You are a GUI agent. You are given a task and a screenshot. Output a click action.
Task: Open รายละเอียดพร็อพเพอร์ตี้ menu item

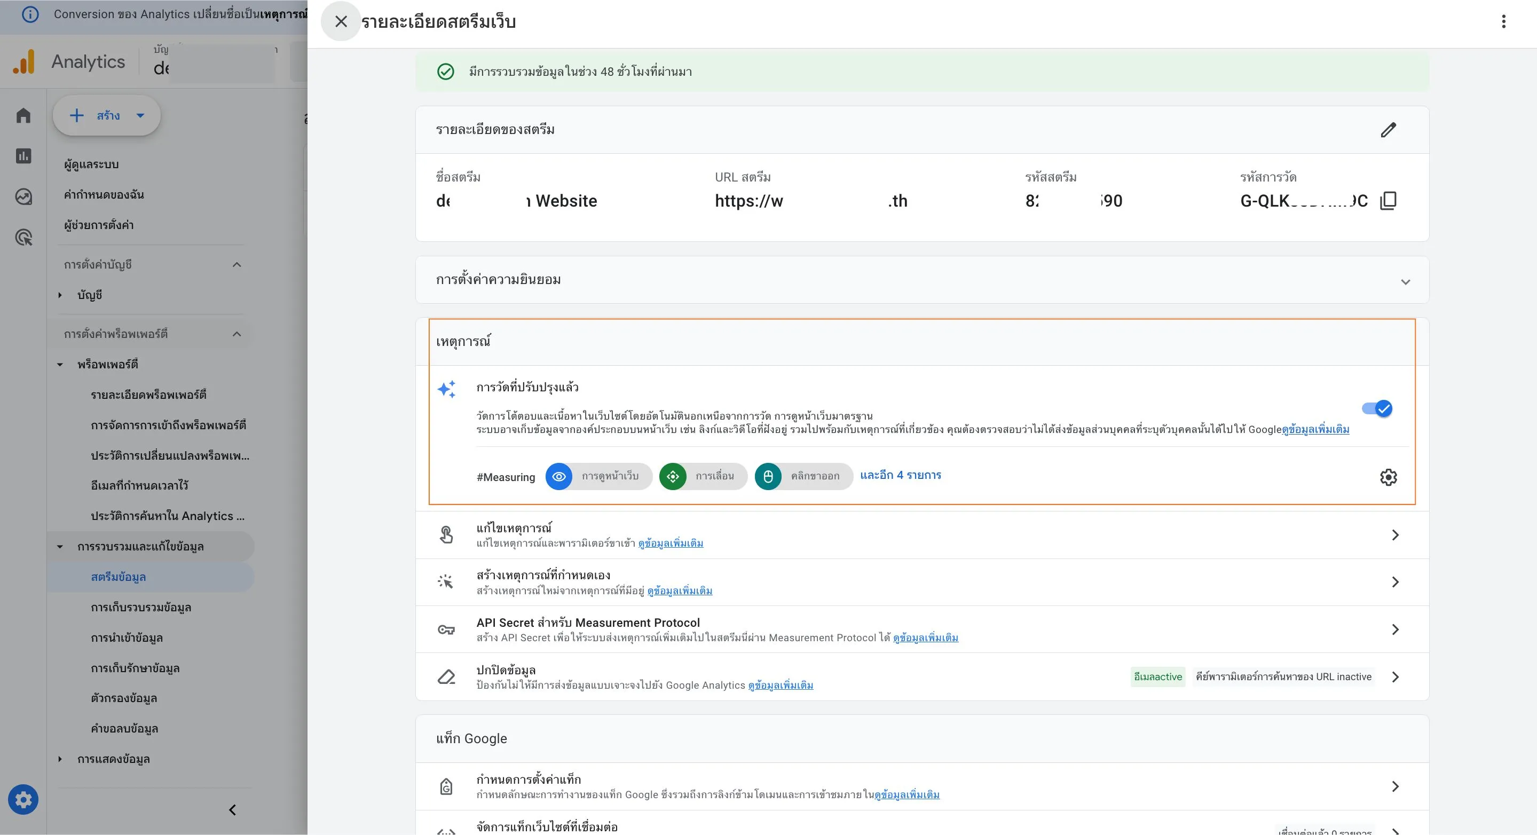pyautogui.click(x=148, y=395)
